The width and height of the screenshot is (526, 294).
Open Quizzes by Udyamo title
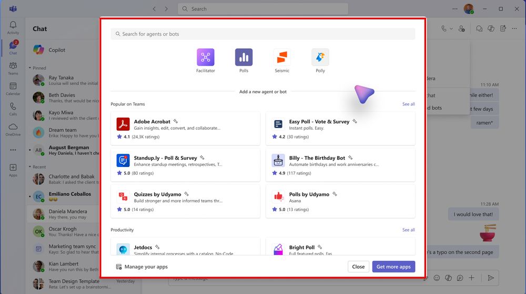pyautogui.click(x=157, y=194)
